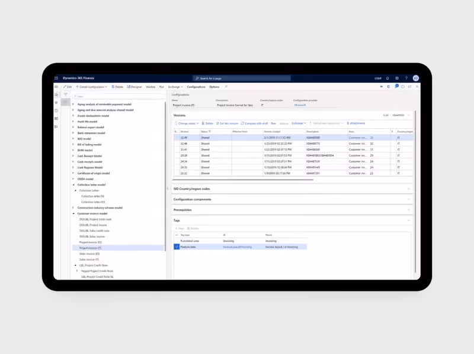This screenshot has width=474, height=354.
Task: Open Favorites in the left sidebar
Action: click(x=56, y=103)
